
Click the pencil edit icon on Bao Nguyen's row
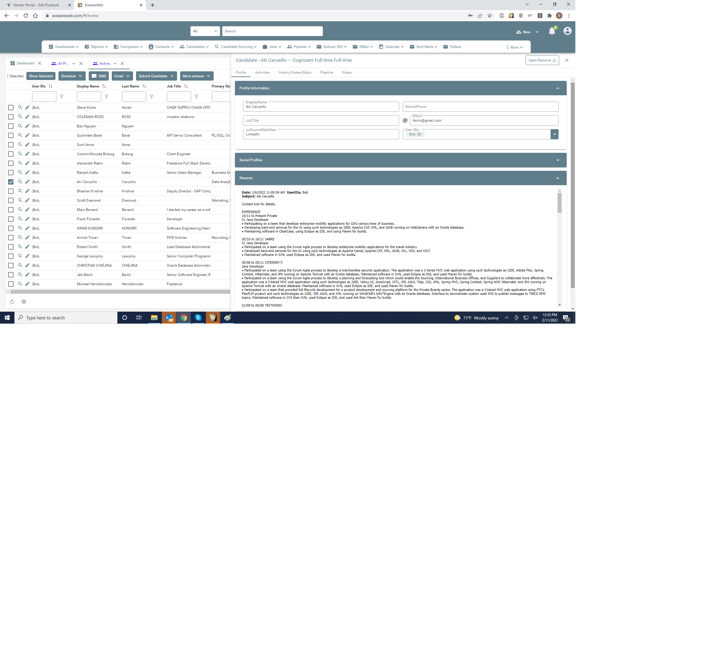click(x=27, y=126)
